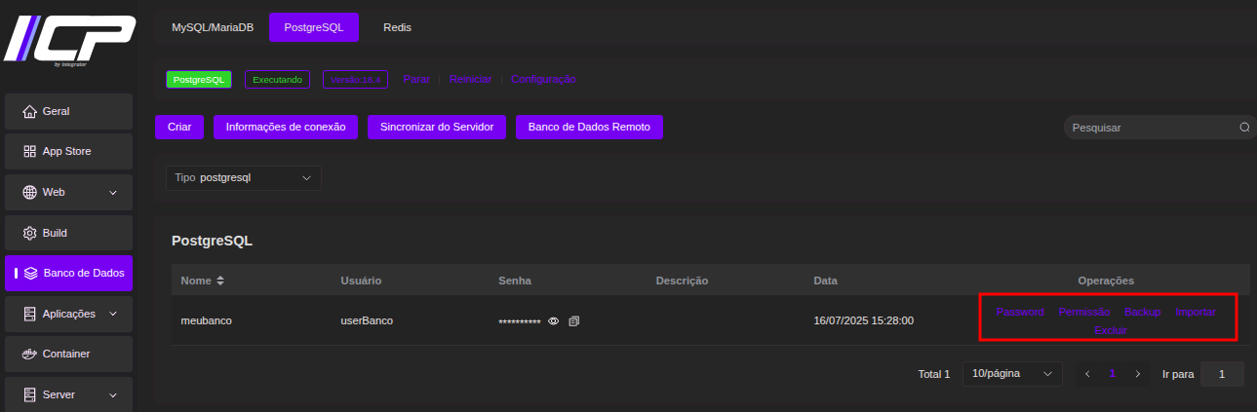The image size is (1257, 412).
Task: Switch to the MySQL/MariaDB tab
Action: [x=213, y=27]
